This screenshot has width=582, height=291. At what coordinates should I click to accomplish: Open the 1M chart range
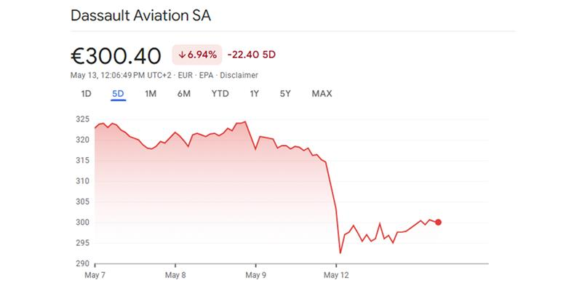pos(151,94)
